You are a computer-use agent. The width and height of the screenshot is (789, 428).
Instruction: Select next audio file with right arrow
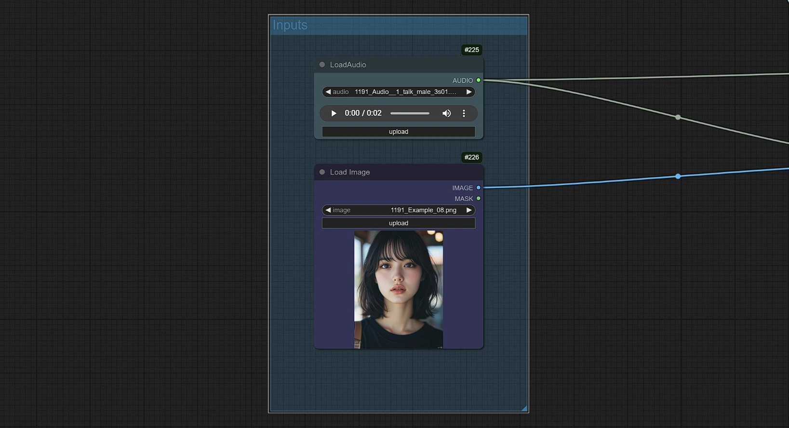(469, 92)
